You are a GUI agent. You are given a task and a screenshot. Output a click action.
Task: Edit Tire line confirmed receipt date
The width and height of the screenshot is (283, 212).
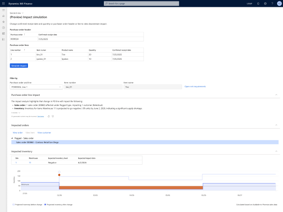pyautogui.click(x=127, y=54)
